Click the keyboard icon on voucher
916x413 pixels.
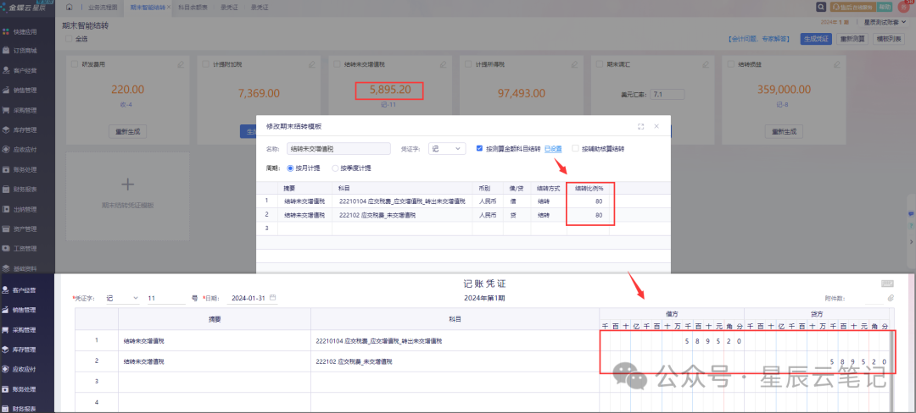[887, 284]
